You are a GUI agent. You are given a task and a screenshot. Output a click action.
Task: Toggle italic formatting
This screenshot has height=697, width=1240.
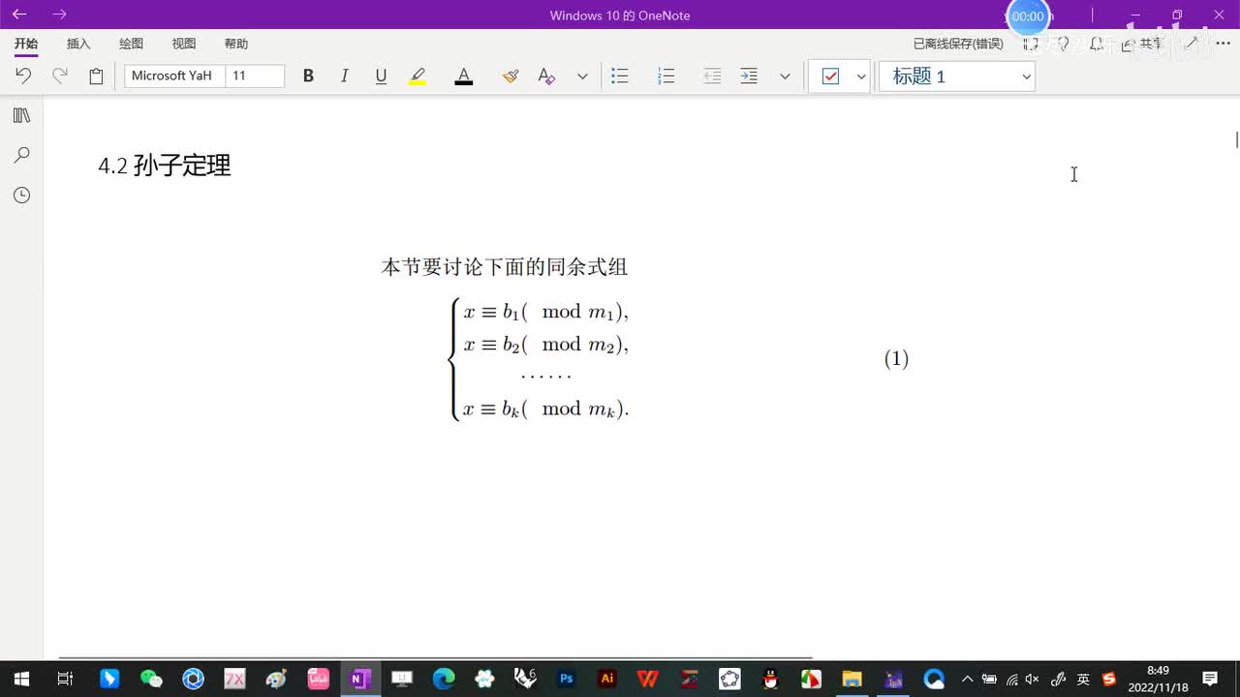coord(344,76)
